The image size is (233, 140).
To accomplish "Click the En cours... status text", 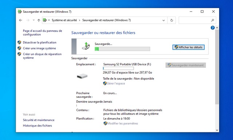I will [110, 93].
